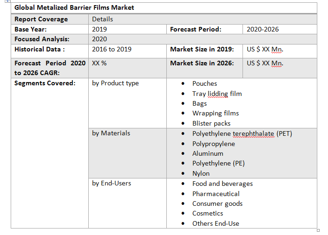
Task: Click the "Global Metalized Barrier Films Market" title
Action: tap(74, 7)
